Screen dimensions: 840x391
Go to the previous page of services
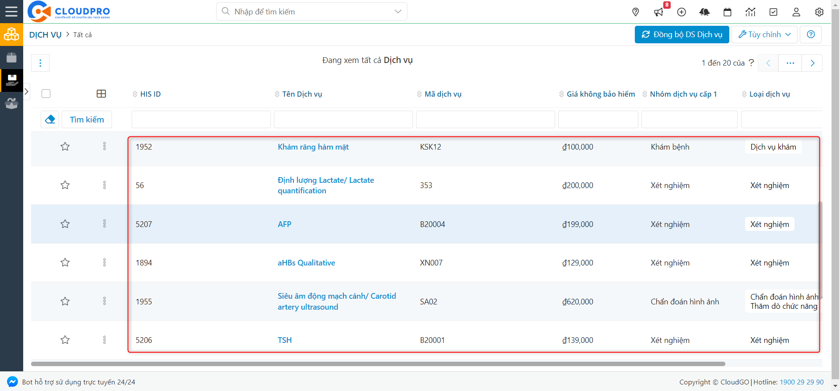768,63
